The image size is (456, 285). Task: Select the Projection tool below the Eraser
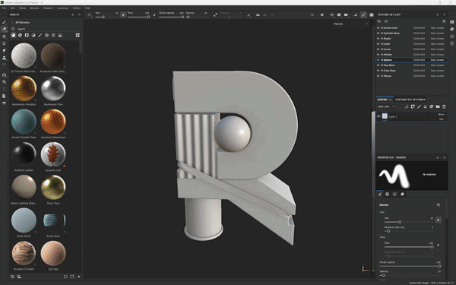tap(4, 36)
